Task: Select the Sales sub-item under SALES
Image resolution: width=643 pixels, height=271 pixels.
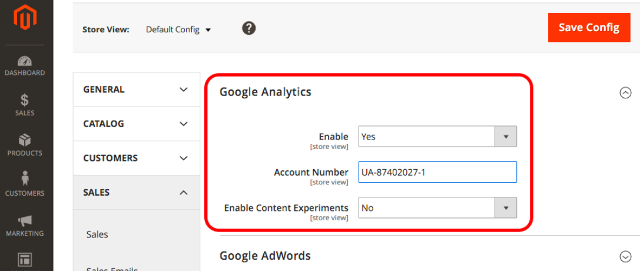Action: coord(97,234)
